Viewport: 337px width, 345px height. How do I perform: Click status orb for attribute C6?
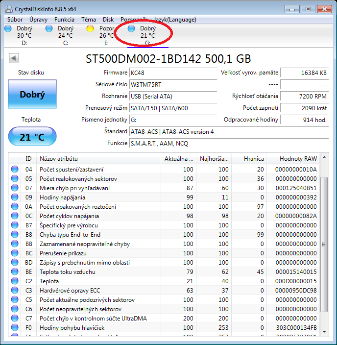tap(15, 309)
